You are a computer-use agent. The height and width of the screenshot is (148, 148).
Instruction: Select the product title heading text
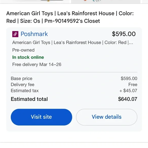[70, 17]
